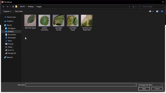Open view options dropdown arrow
The height and width of the screenshot is (93, 166).
coord(153,11)
